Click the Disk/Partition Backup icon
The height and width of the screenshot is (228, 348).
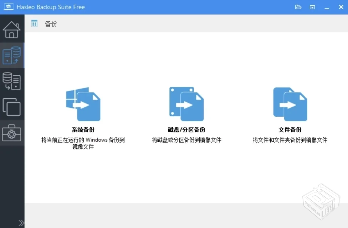pyautogui.click(x=186, y=104)
